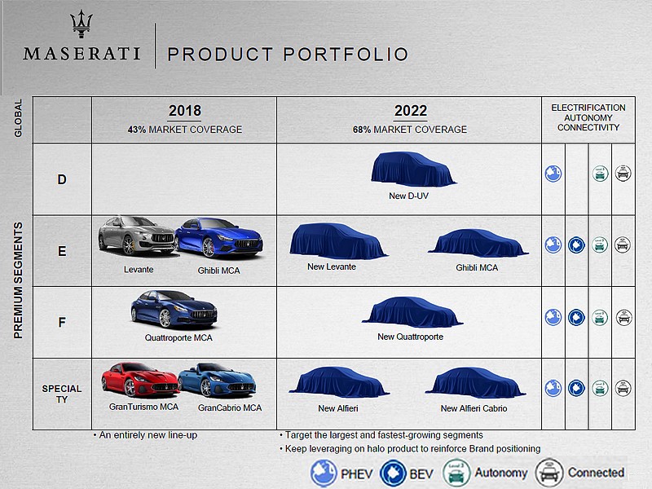
Task: Click the Autonomy legend icon beside its label
Action: click(456, 473)
